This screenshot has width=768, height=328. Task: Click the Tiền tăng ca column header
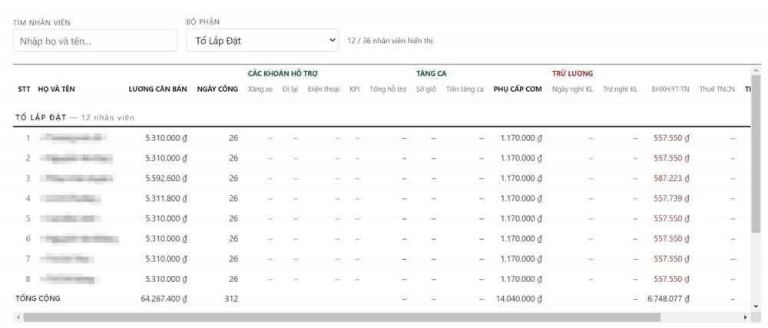[x=465, y=90]
